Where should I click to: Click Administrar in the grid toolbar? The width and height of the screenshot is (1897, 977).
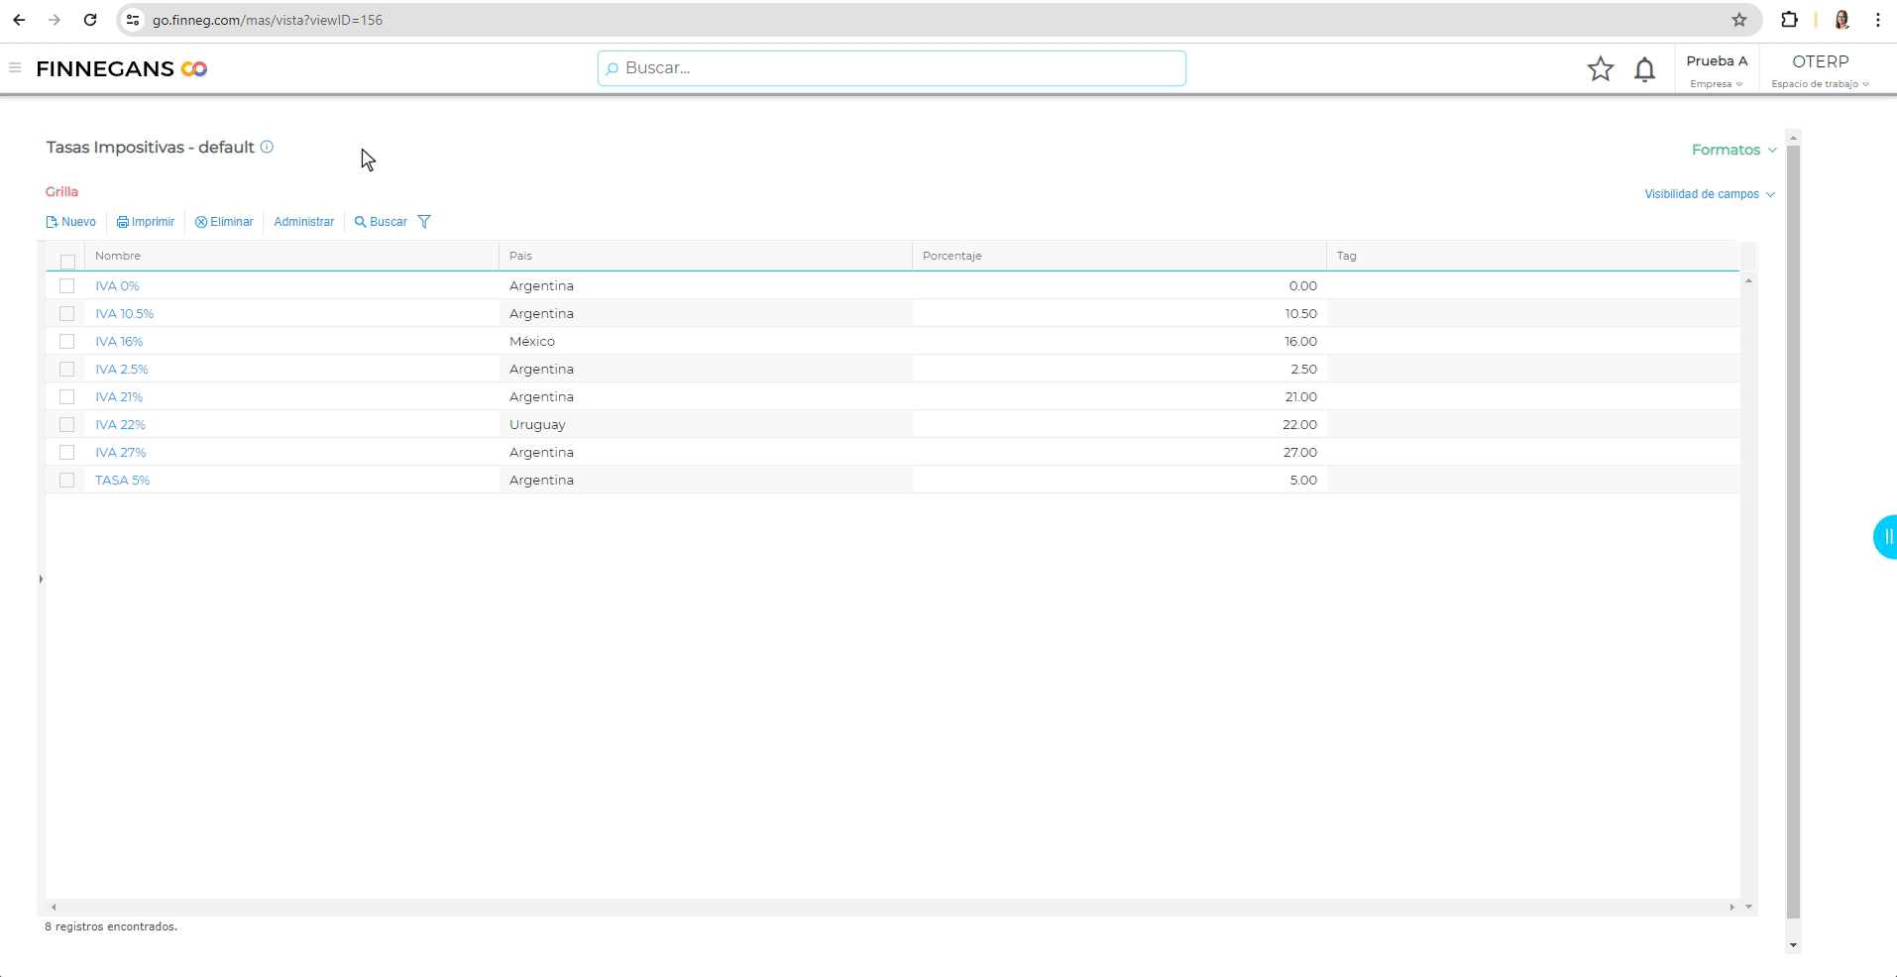pyautogui.click(x=303, y=222)
